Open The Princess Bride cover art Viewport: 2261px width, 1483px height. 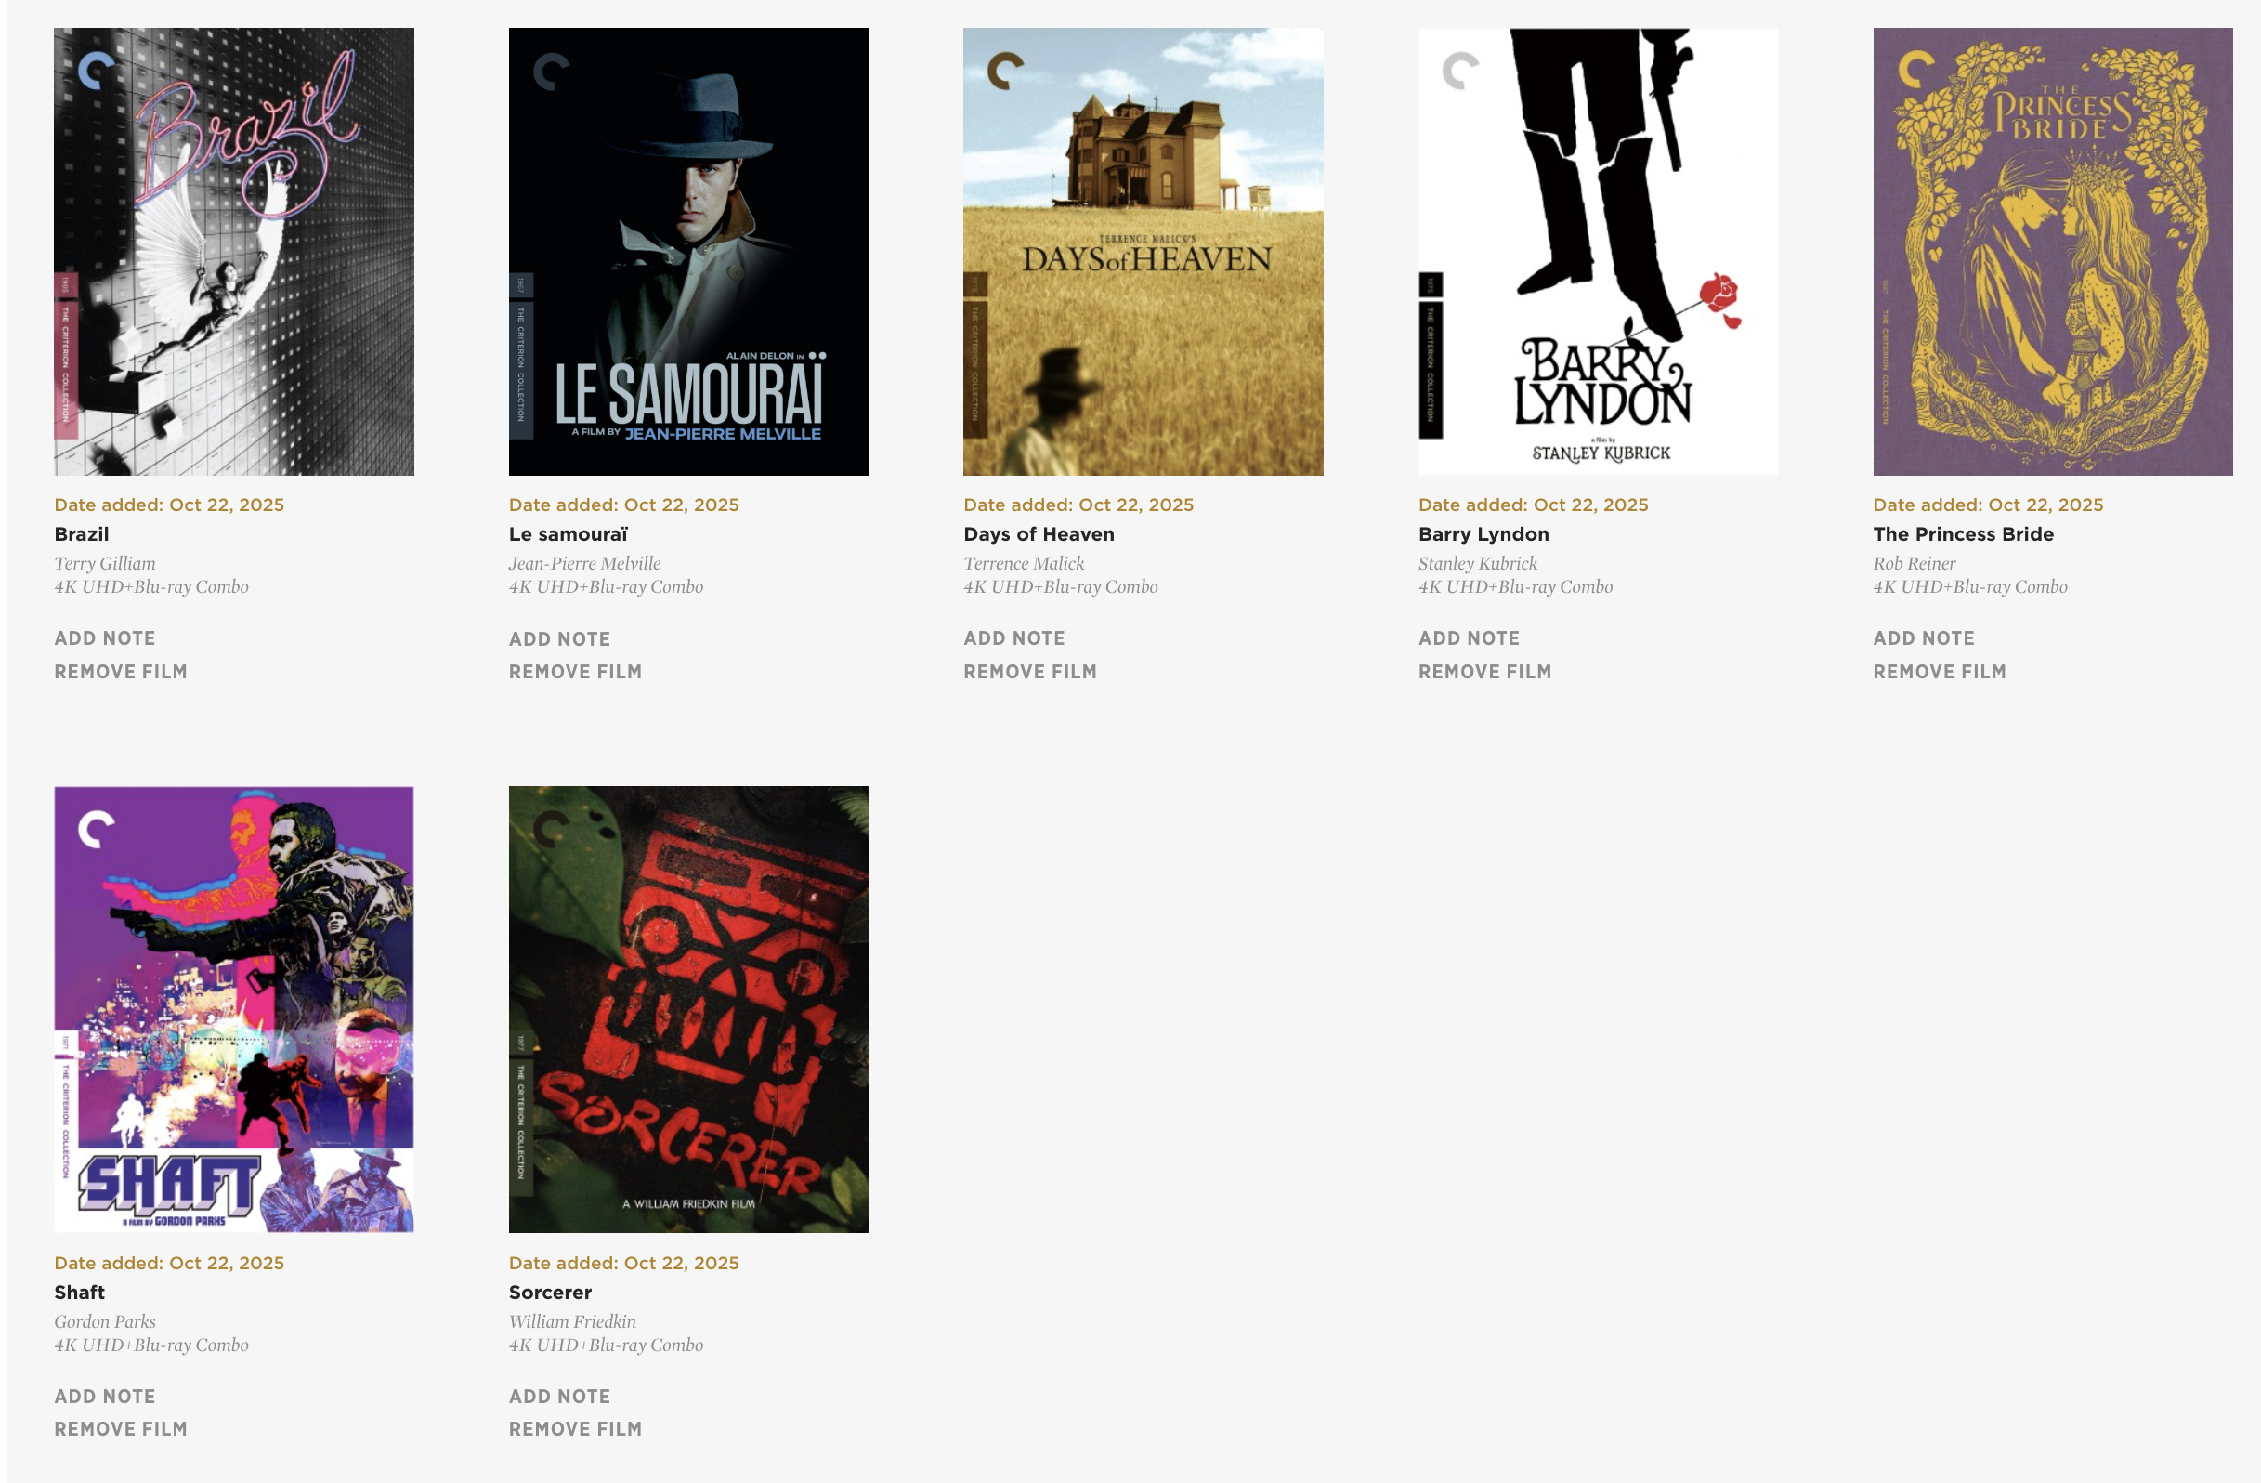[2052, 252]
